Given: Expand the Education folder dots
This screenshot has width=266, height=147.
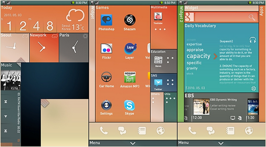Looking at the screenshot, I should click(x=170, y=60).
